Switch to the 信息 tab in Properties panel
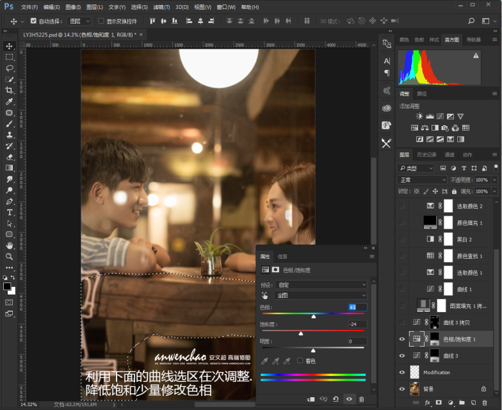 (282, 256)
